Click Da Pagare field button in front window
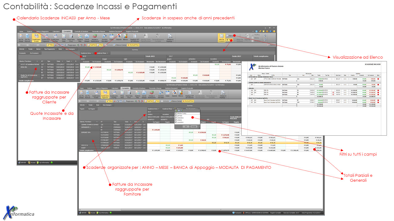The height and width of the screenshot is (221, 394). (93, 109)
